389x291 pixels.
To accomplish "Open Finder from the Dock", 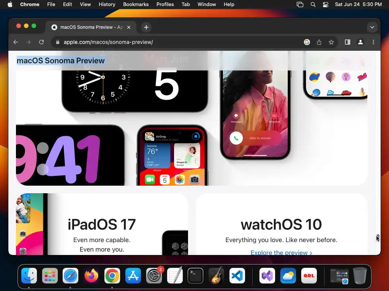I will (x=29, y=276).
